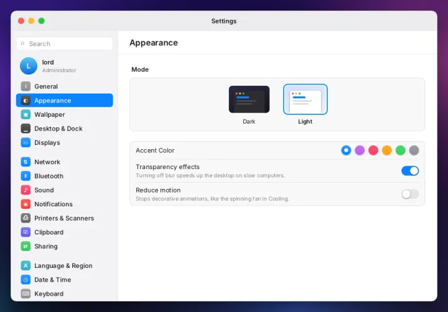Go to Sound settings
Viewport: 448px width, 312px height.
pos(65,190)
